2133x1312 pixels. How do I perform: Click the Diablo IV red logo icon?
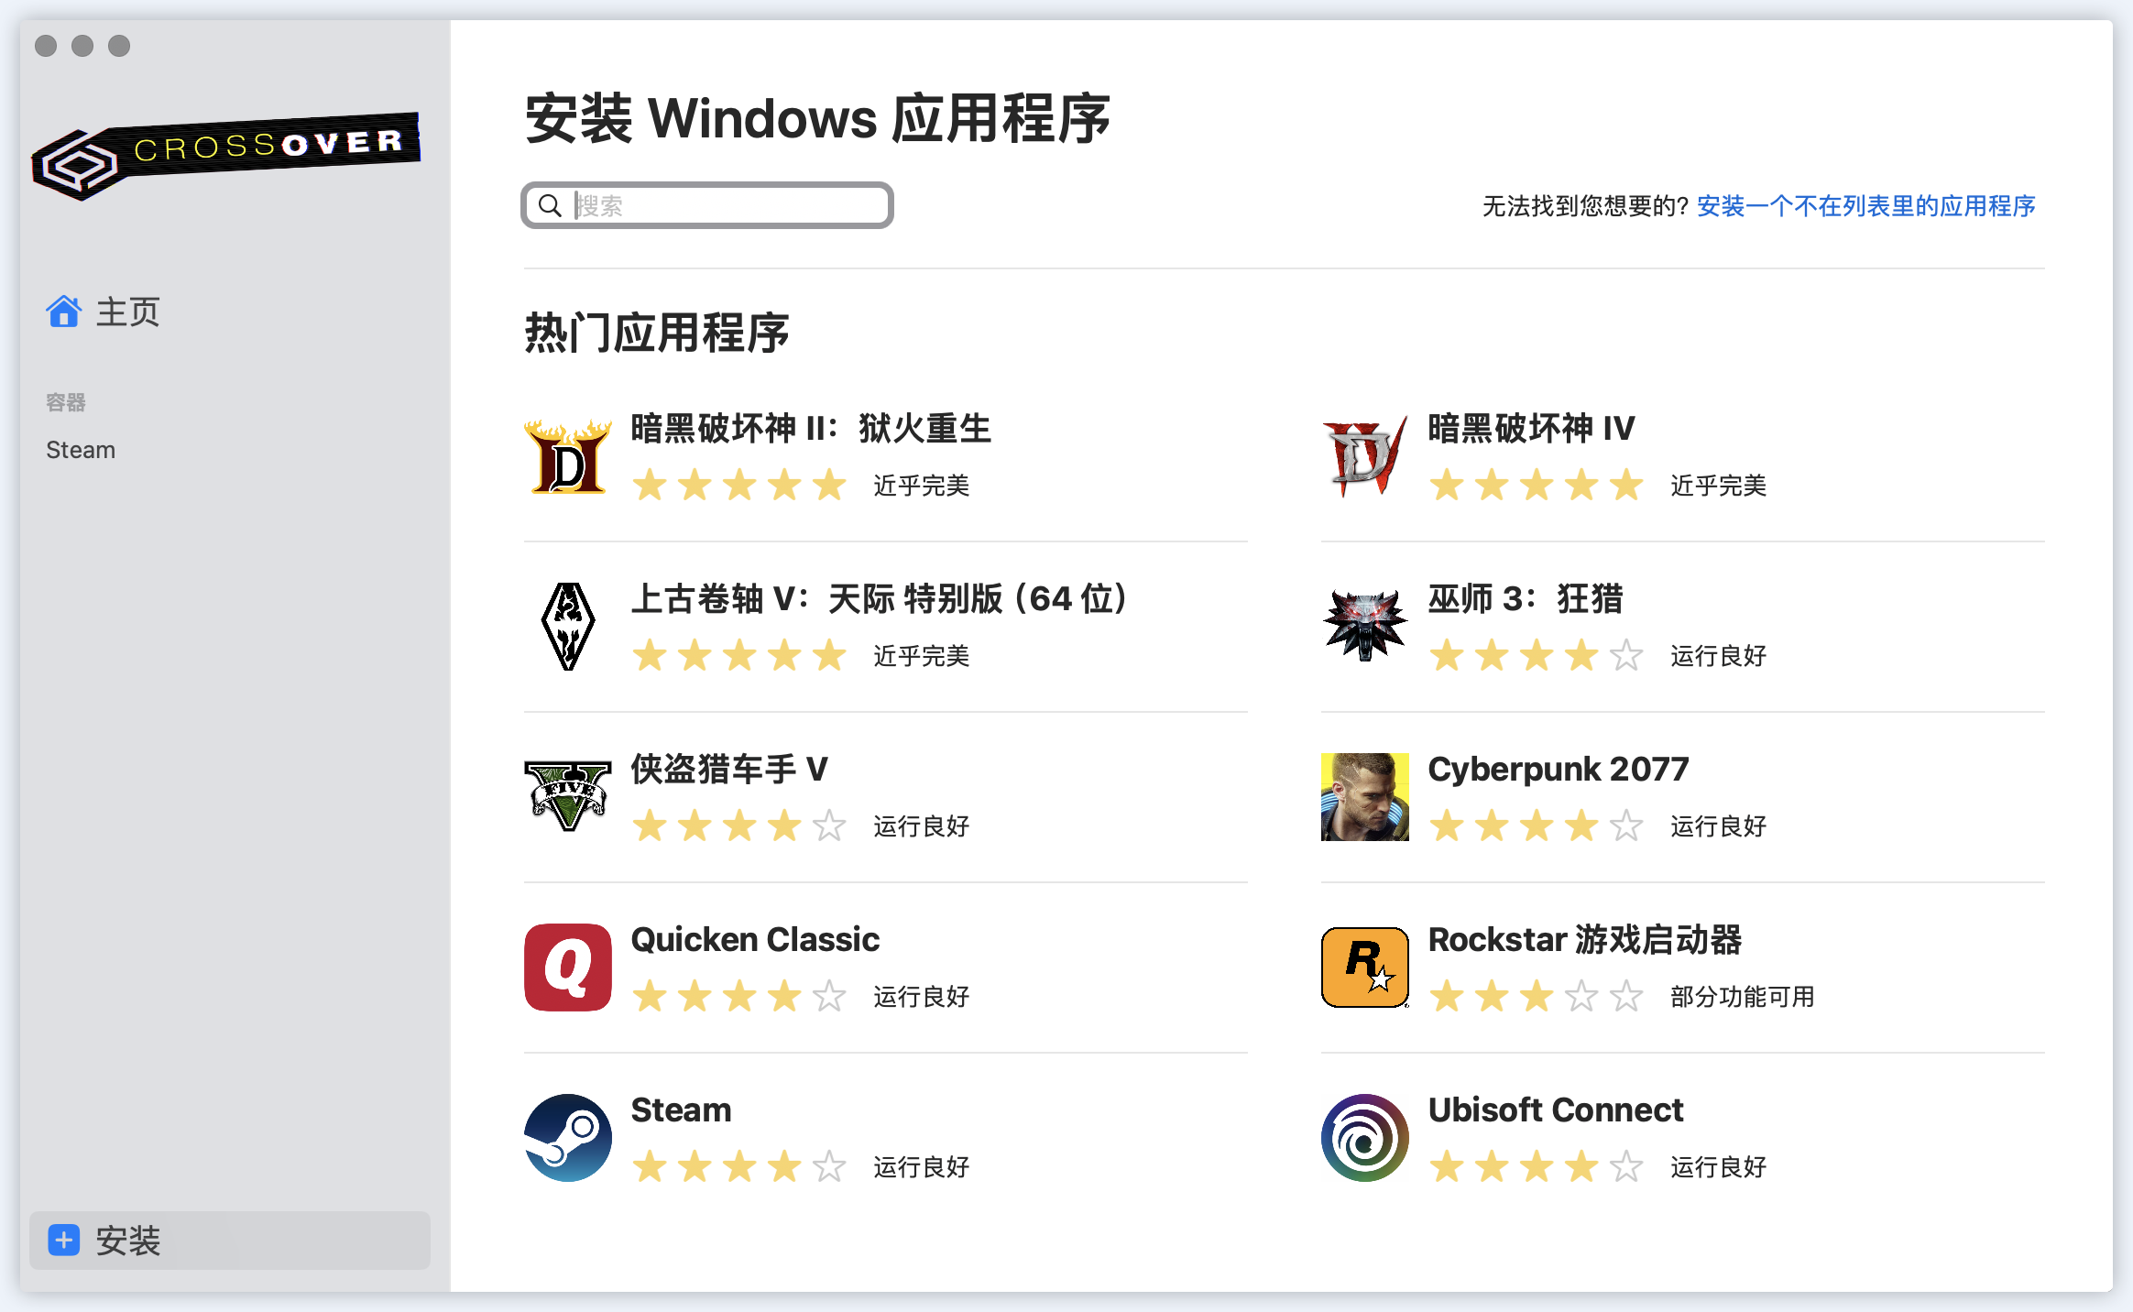[1364, 456]
